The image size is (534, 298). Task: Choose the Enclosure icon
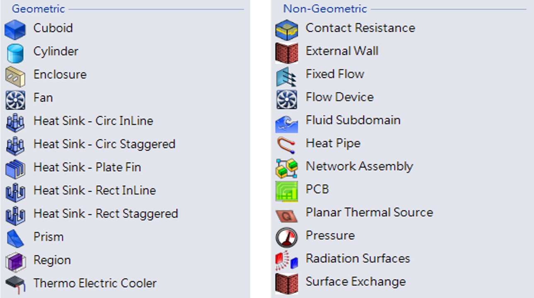[x=15, y=76]
